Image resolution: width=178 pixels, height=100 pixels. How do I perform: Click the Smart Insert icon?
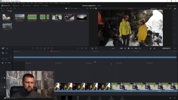click(x=33, y=48)
